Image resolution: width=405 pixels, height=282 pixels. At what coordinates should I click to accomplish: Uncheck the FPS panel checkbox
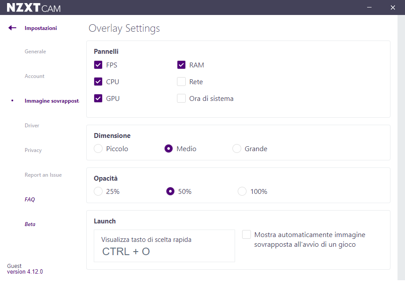coord(98,65)
